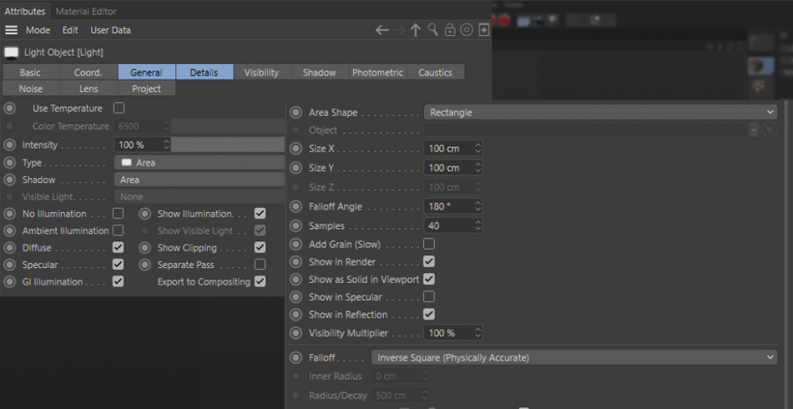The height and width of the screenshot is (409, 793).
Task: Switch to the Shadow tab
Action: coord(319,73)
